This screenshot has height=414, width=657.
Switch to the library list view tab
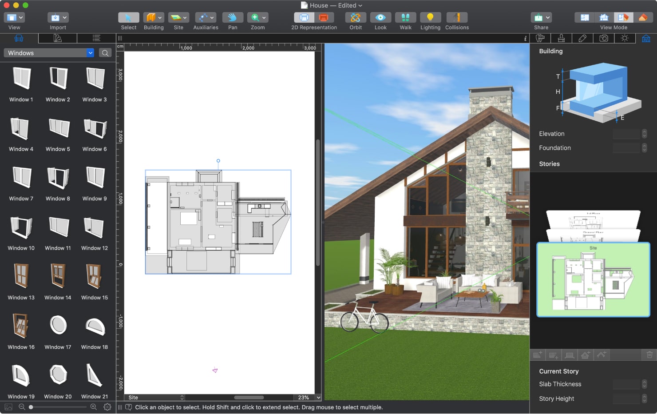(x=96, y=38)
